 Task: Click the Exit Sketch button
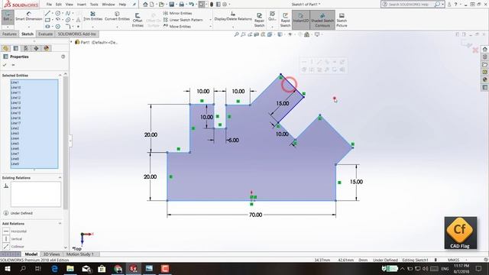click(x=7, y=17)
